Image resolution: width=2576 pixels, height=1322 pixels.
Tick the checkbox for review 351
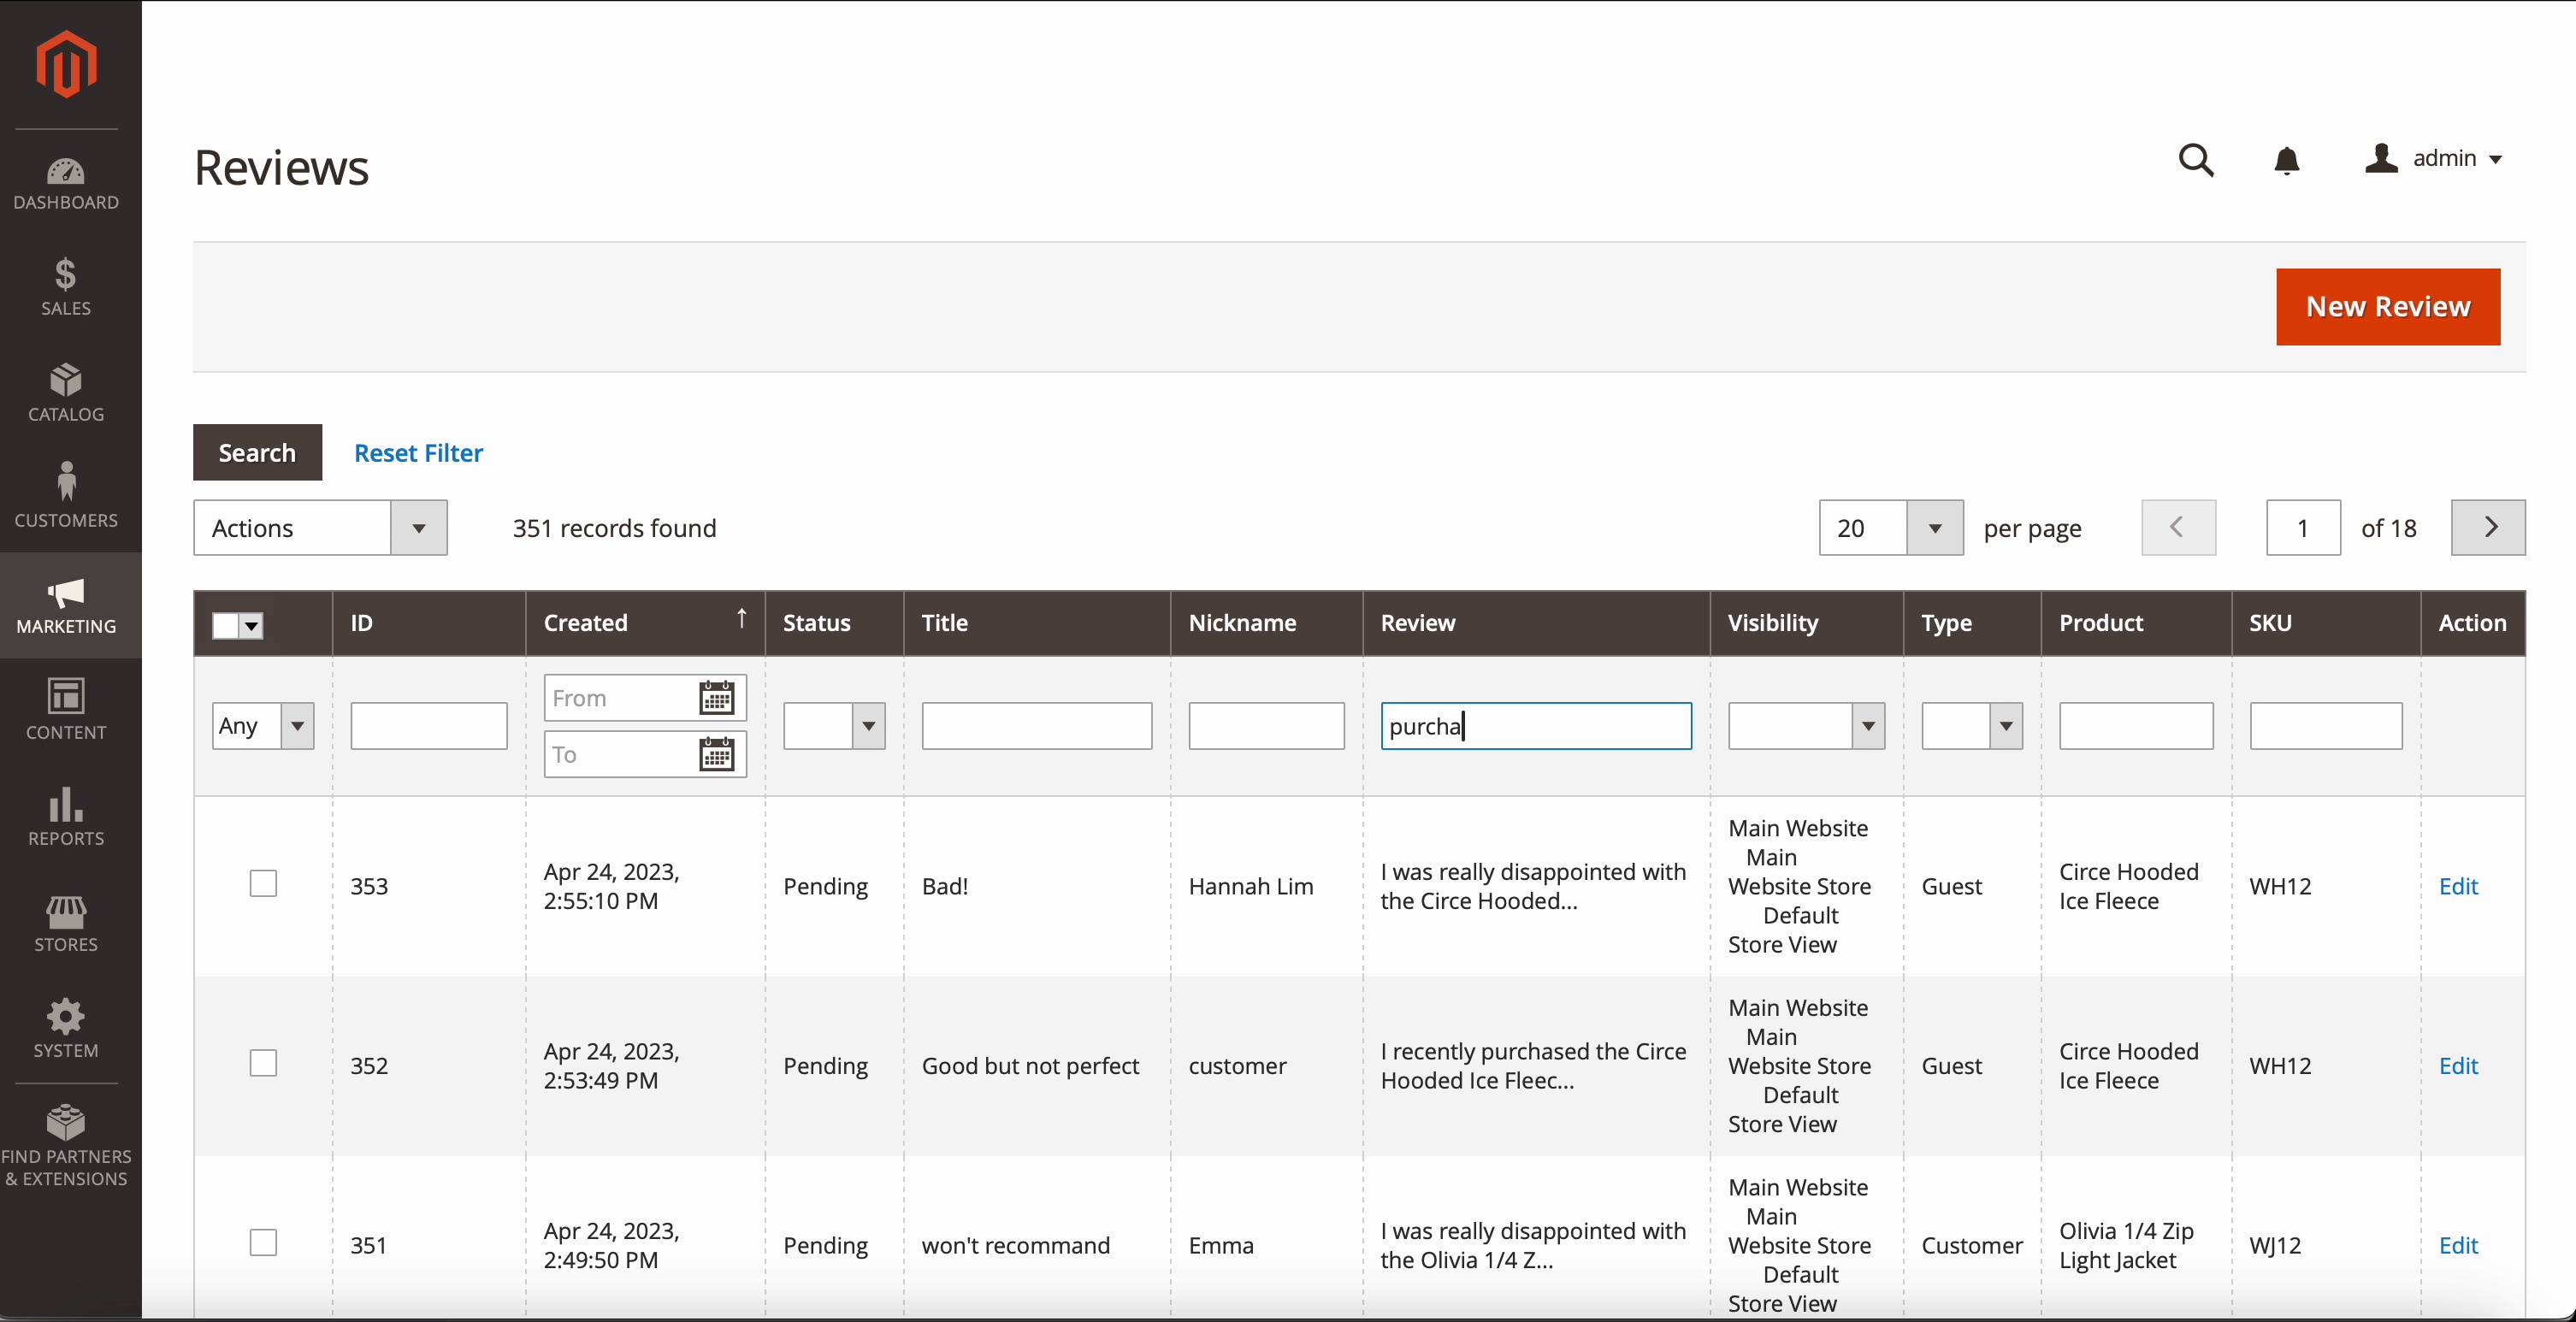[263, 1243]
